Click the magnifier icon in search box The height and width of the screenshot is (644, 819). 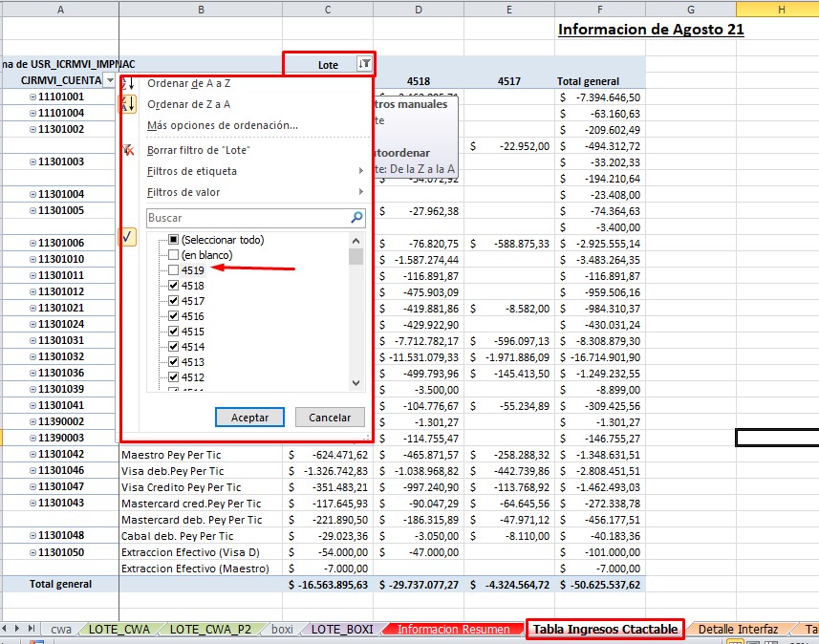pos(356,218)
